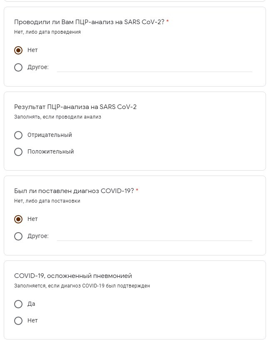Click the 'COVID-19, осложненный пневмонией' heading
This screenshot has width=271, height=342.
click(73, 276)
